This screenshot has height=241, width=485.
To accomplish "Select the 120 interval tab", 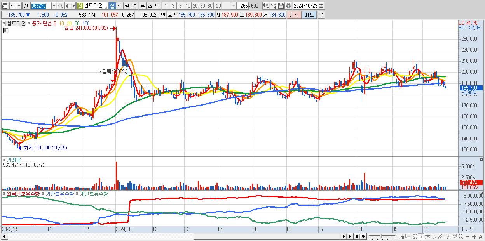I will (x=217, y=6).
